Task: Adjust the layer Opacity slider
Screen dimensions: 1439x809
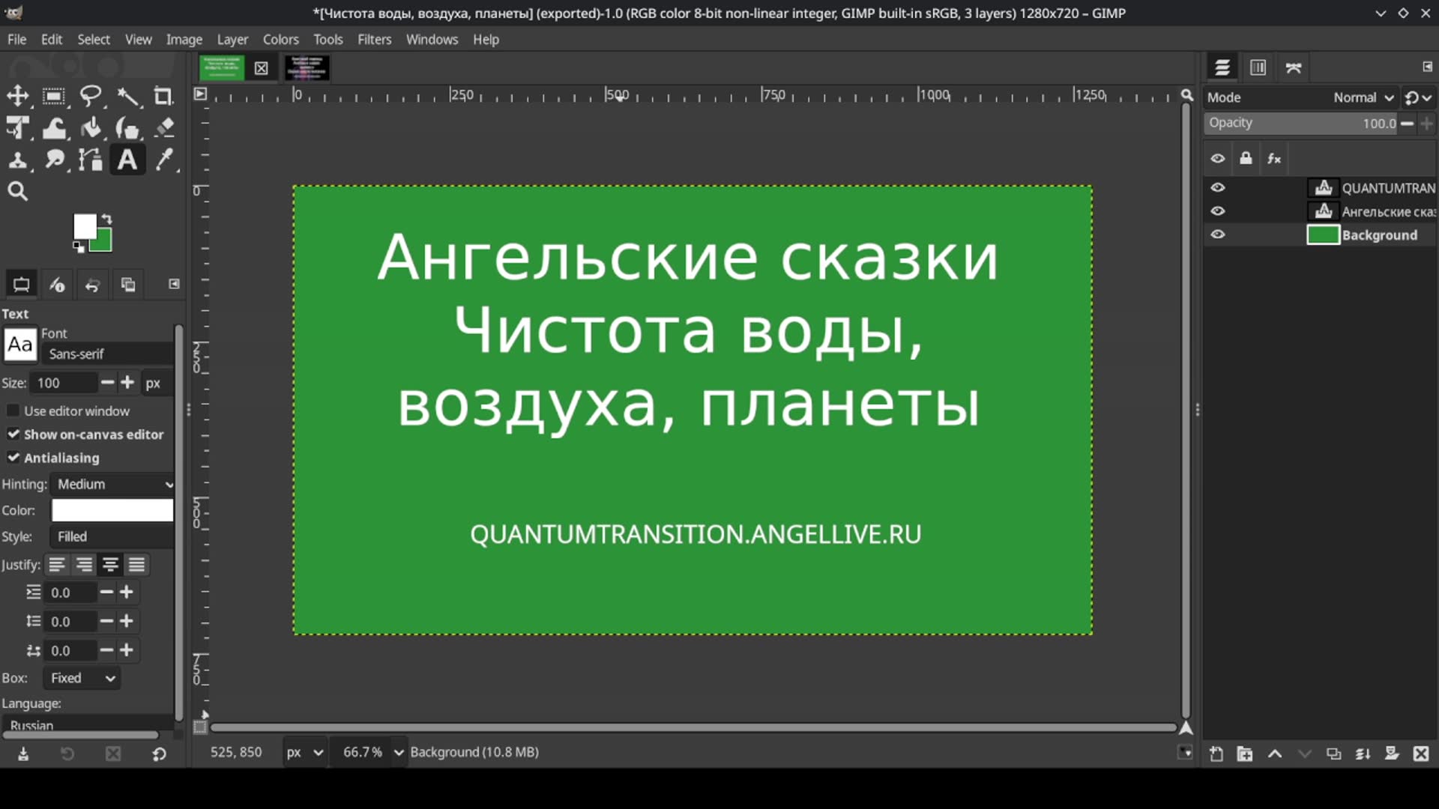Action: tap(1301, 124)
